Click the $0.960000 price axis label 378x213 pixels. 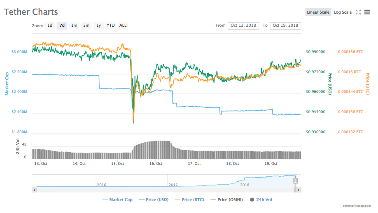(x=315, y=92)
